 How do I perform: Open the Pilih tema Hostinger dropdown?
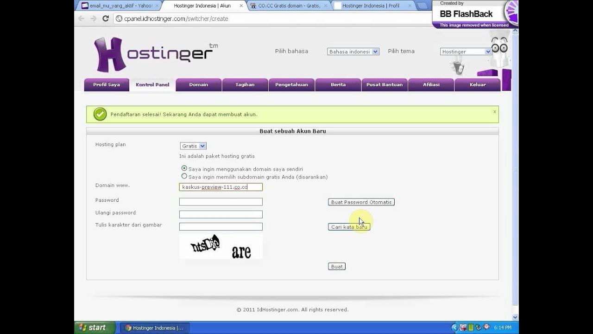pos(466,51)
